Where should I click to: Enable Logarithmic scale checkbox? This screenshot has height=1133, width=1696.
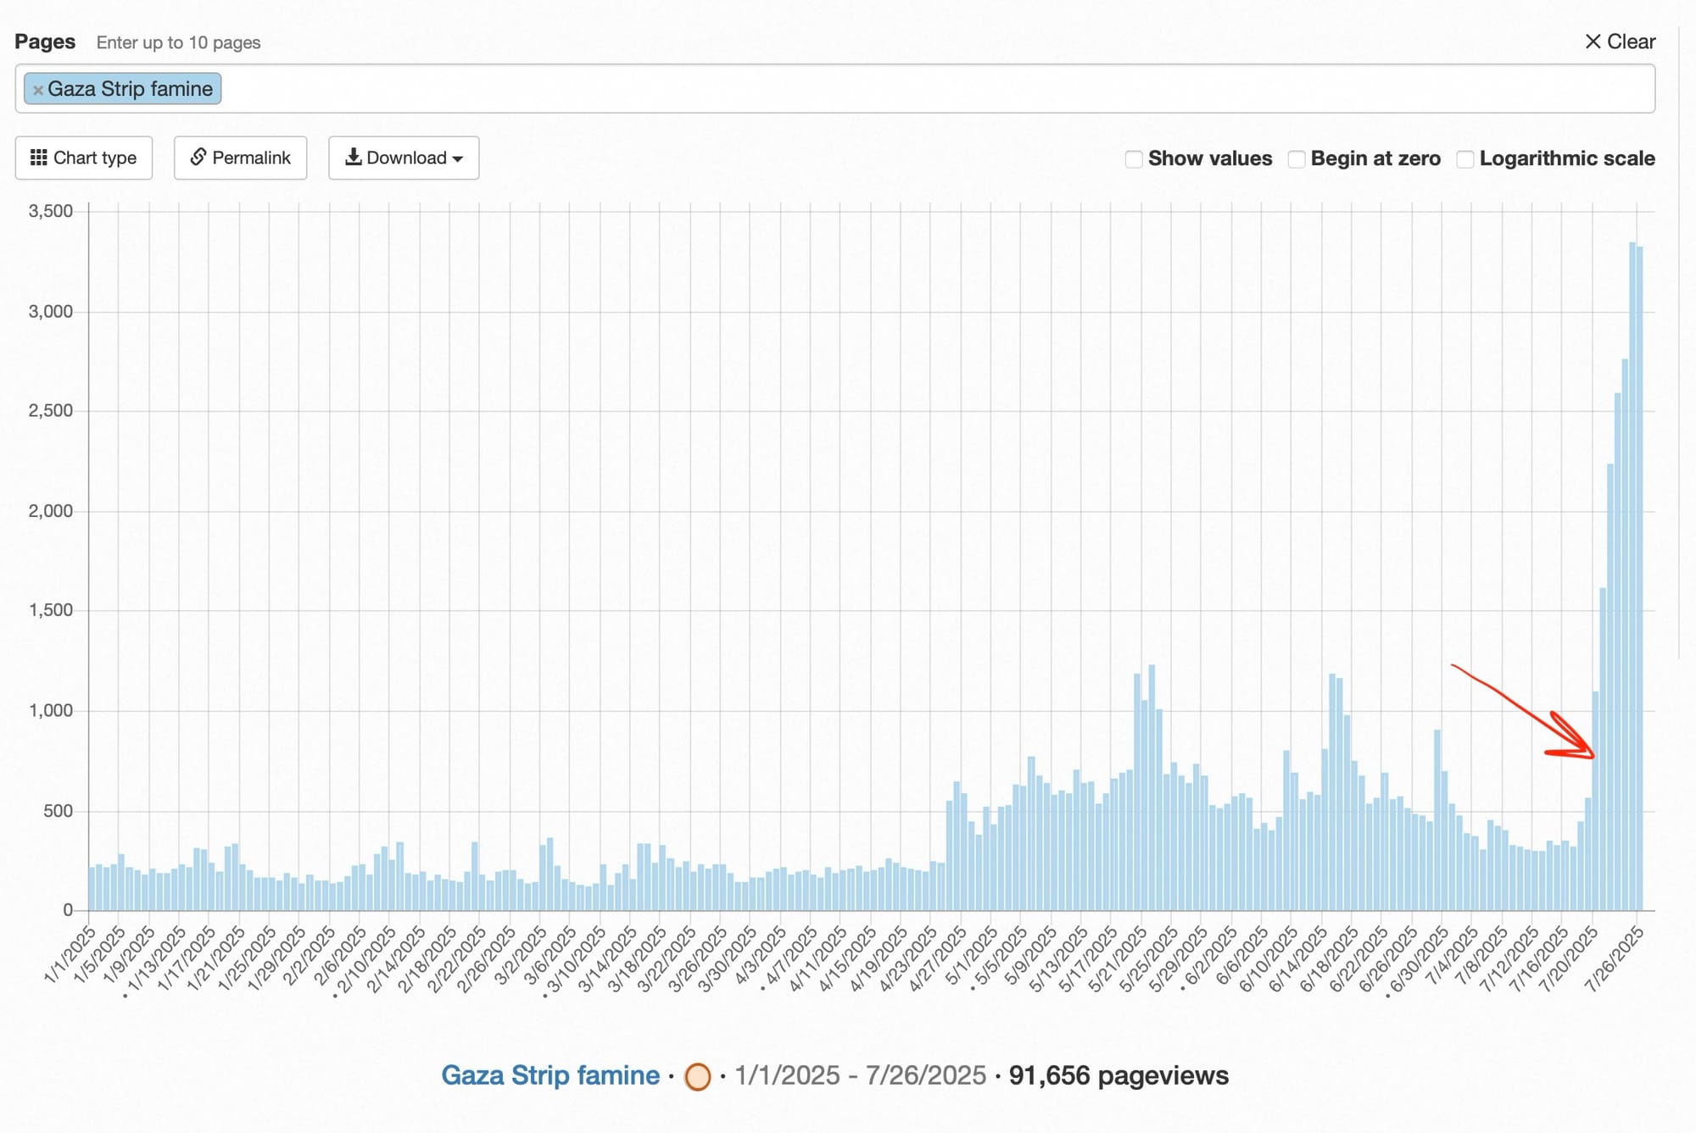click(1465, 159)
